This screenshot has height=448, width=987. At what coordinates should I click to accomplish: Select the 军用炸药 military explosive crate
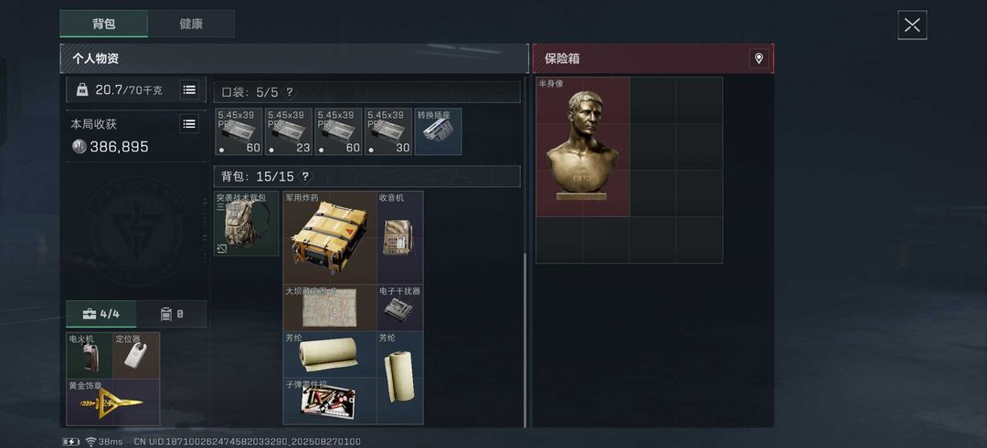pos(330,237)
